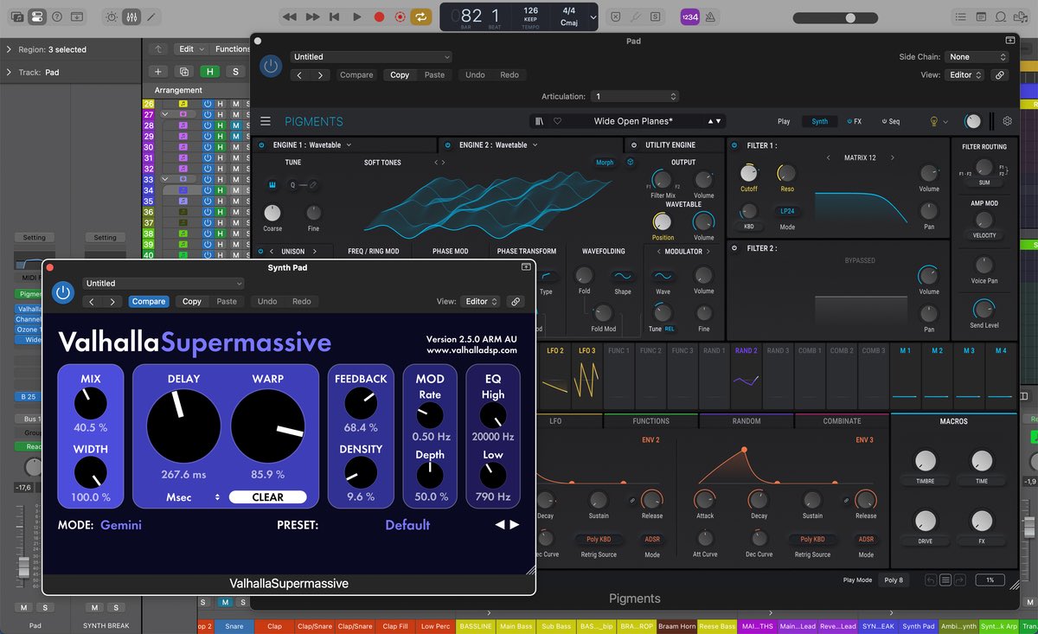Toggle the Pigments plugin power button
The height and width of the screenshot is (634, 1038).
coord(272,66)
